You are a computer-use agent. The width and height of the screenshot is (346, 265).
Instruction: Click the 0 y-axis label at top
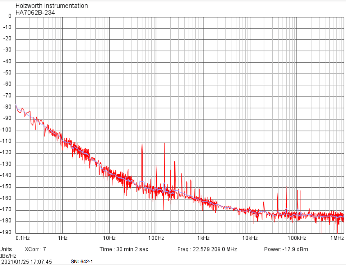(x=10, y=16)
